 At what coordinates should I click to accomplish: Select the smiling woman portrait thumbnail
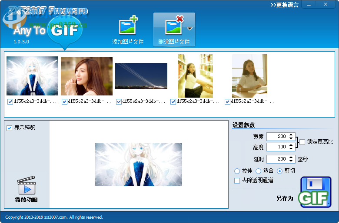86,76
